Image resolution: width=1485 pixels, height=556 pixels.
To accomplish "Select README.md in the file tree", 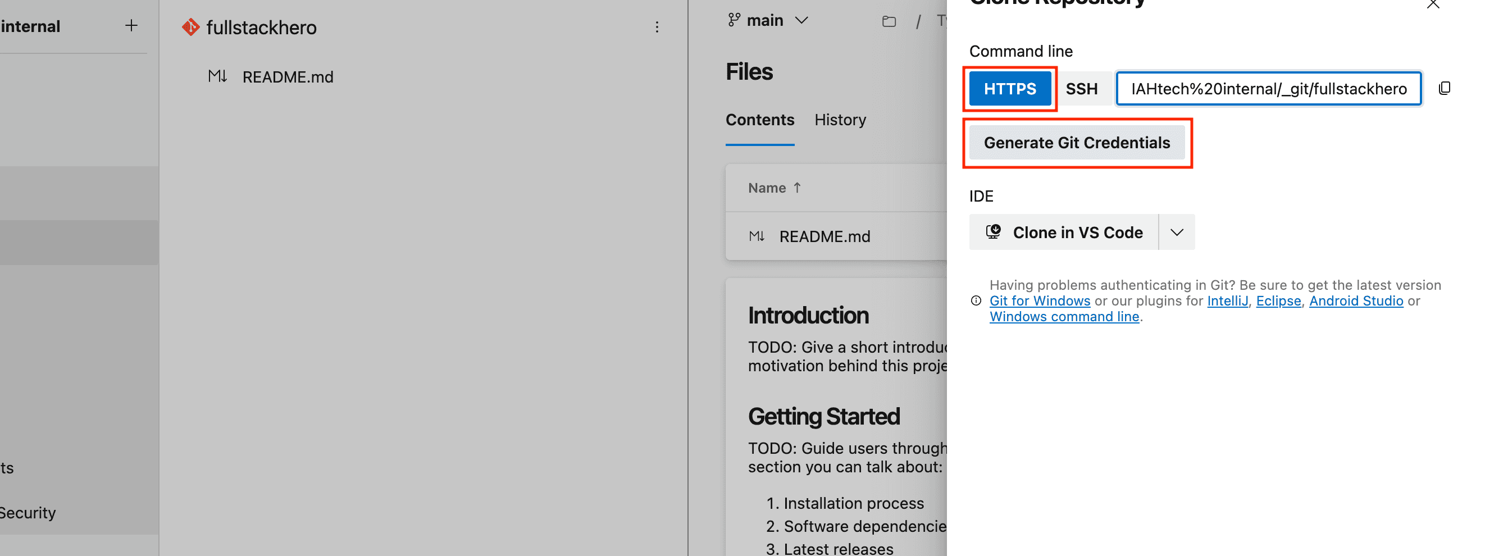I will click(x=287, y=77).
